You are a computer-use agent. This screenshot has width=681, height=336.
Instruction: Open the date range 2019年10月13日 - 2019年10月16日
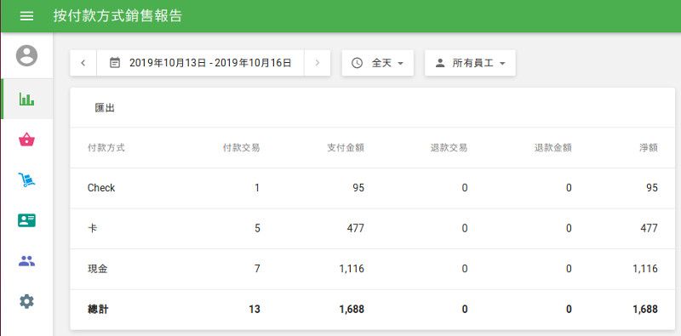200,63
